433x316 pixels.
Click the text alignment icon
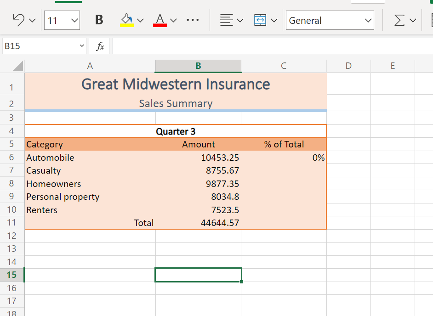tap(225, 20)
